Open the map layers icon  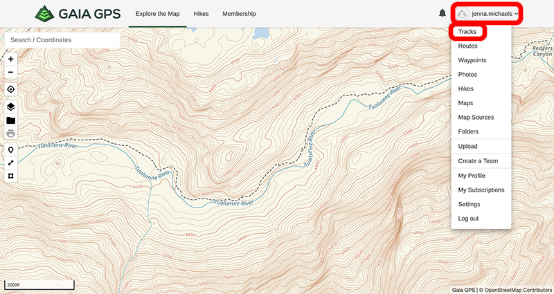pyautogui.click(x=10, y=107)
